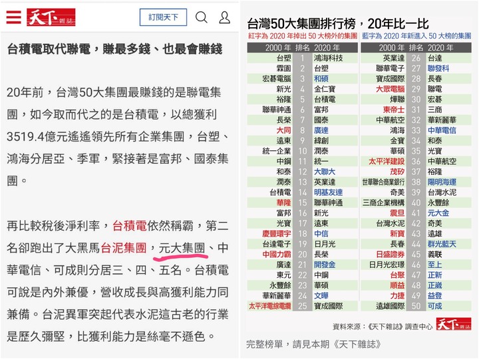The width and height of the screenshot is (479, 359).
Task: Click blue 陽明海運 at rank 38
Action: [442, 182]
